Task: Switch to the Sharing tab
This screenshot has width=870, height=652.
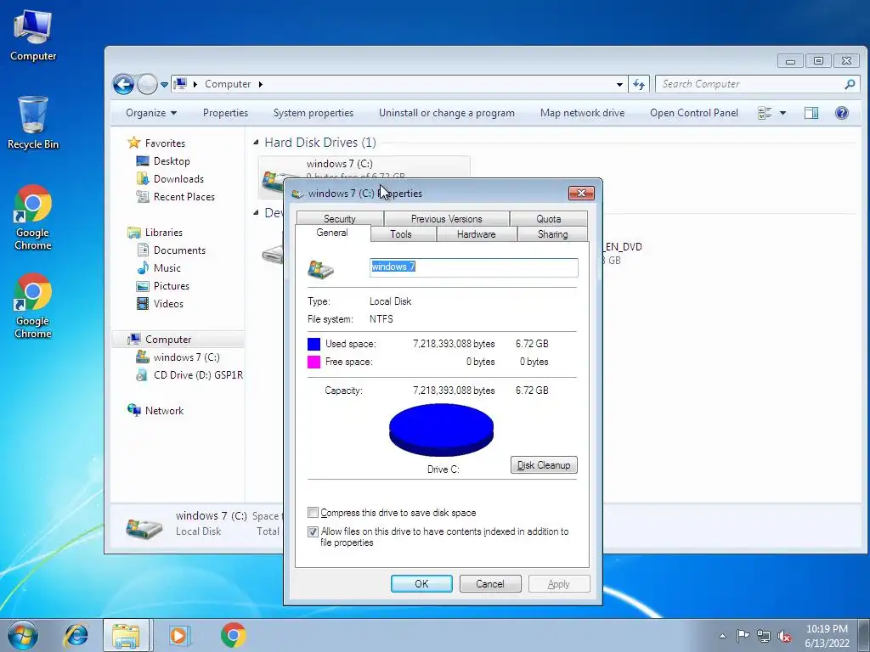Action: (552, 234)
